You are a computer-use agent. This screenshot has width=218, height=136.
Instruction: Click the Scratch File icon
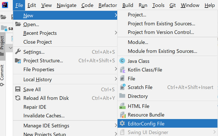click(x=123, y=87)
